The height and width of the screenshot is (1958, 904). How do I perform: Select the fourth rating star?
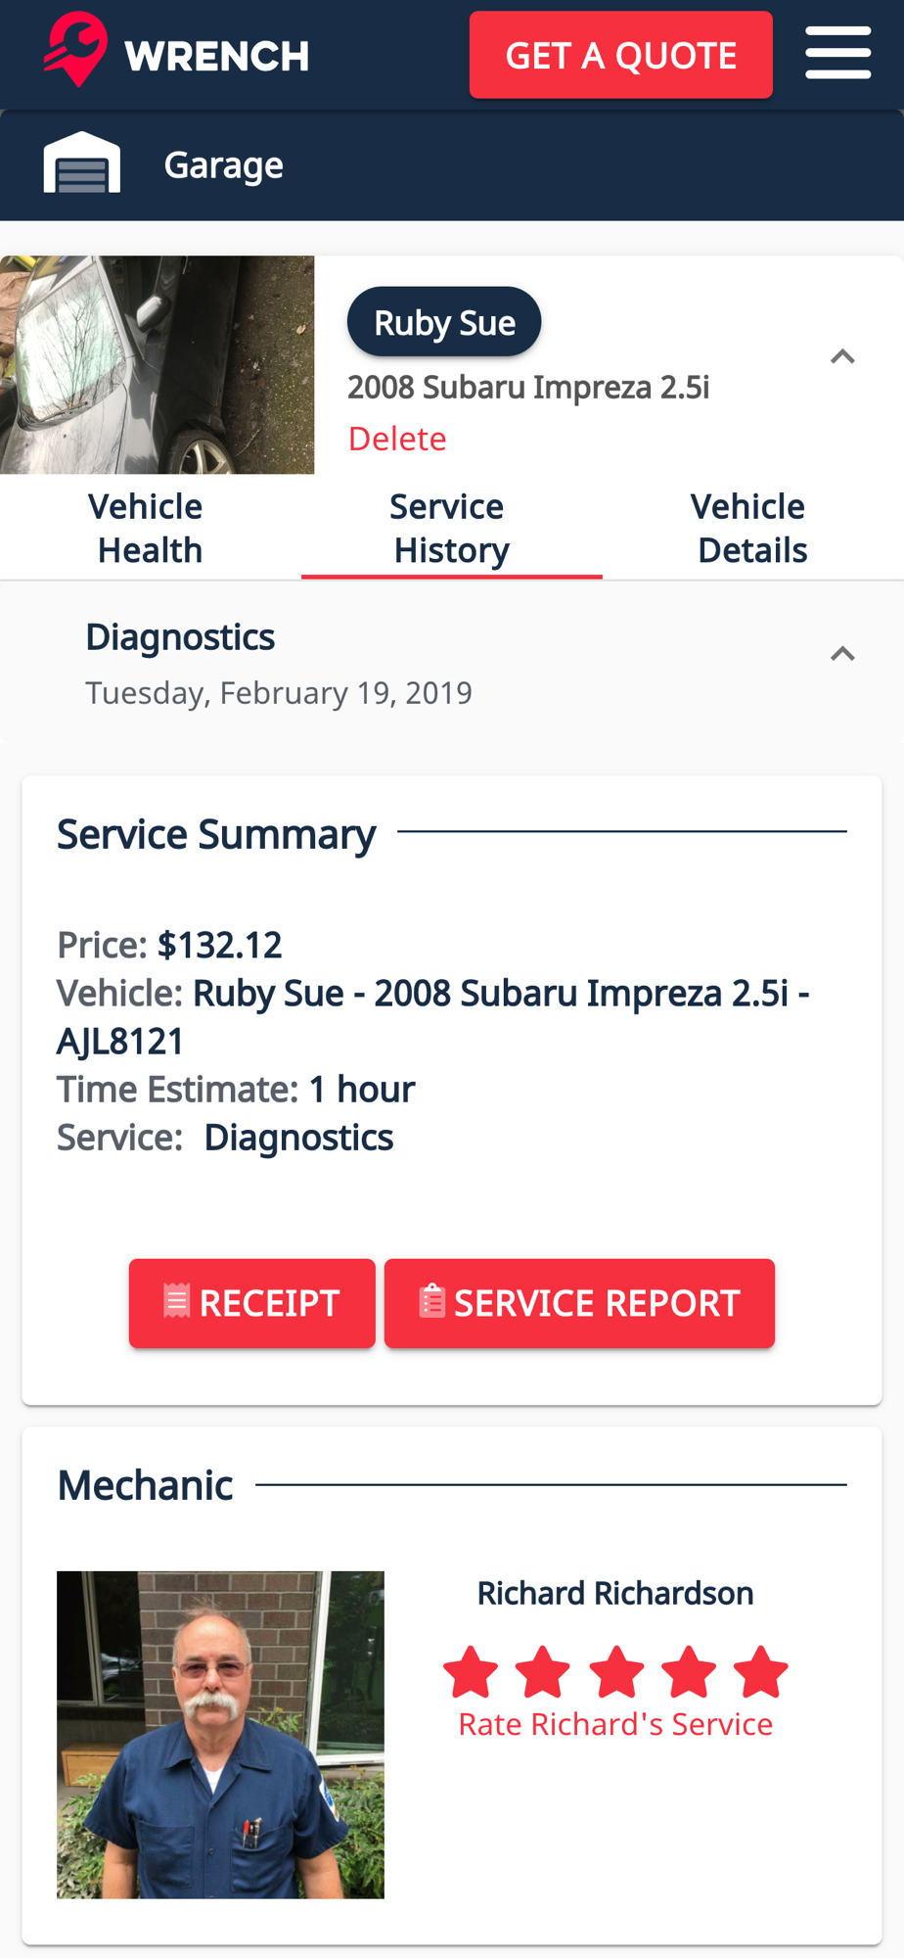tap(689, 1671)
